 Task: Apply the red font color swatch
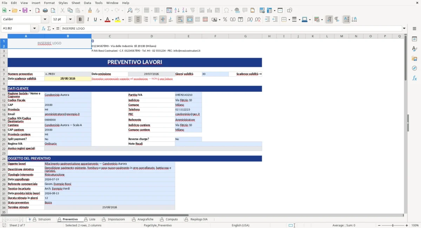tap(107, 20)
